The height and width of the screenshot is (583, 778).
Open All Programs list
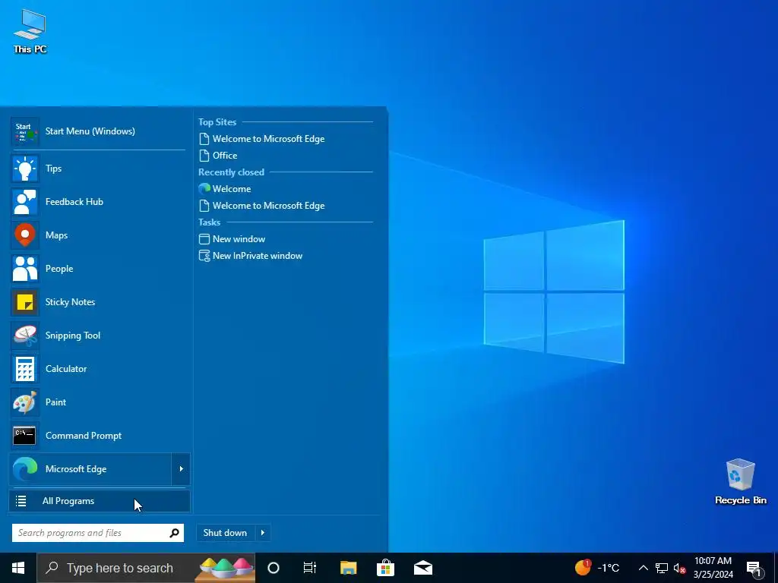coord(100,501)
